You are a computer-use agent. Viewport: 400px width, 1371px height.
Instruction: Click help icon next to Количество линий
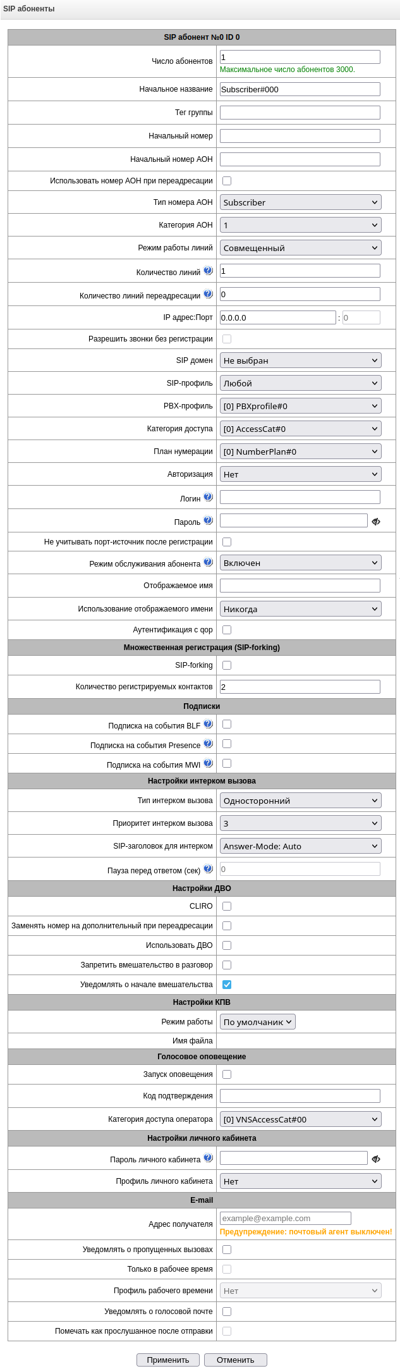click(208, 271)
